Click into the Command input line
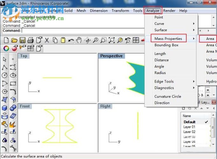Image resolution: width=217 pixels, height=159 pixels. (x=83, y=31)
